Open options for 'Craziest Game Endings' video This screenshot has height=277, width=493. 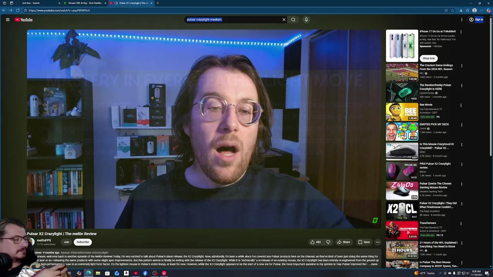pyautogui.click(x=461, y=66)
